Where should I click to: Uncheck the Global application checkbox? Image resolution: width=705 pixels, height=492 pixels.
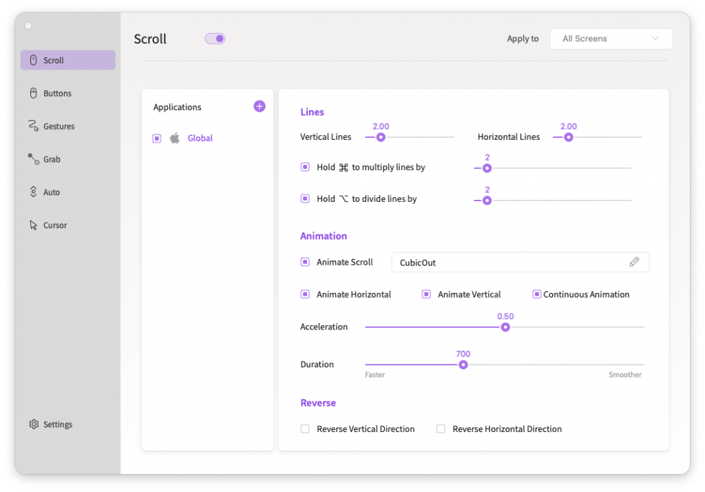[157, 139]
